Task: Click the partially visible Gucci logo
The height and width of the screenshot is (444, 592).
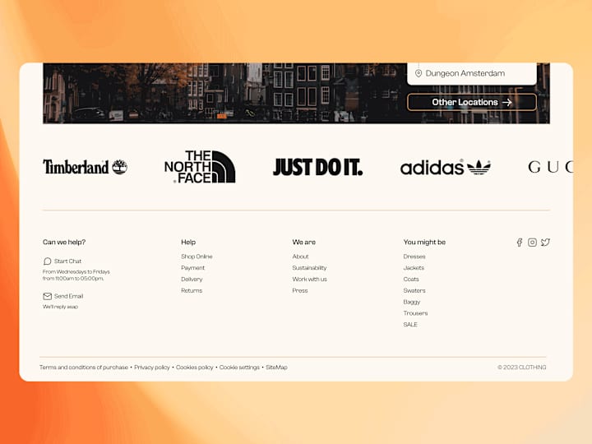Action: (x=550, y=167)
